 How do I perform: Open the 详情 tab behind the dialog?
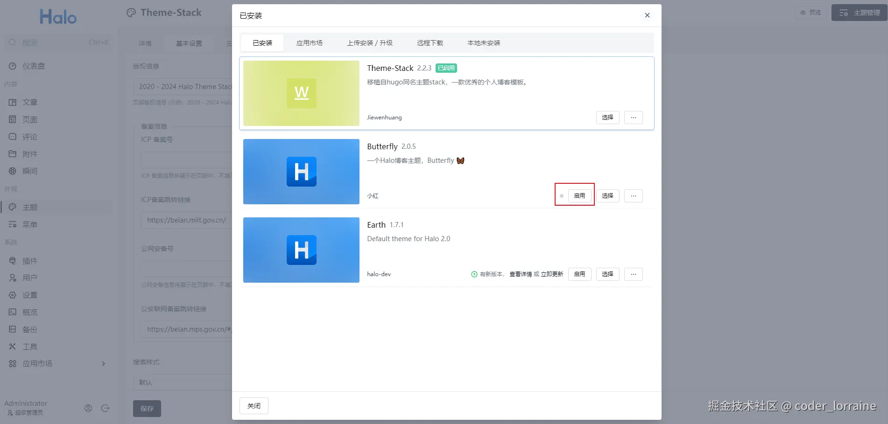click(x=145, y=43)
